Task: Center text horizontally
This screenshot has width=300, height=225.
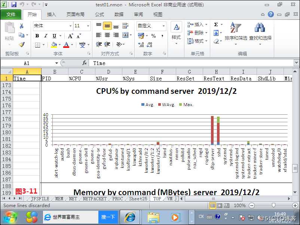Action: (107, 35)
